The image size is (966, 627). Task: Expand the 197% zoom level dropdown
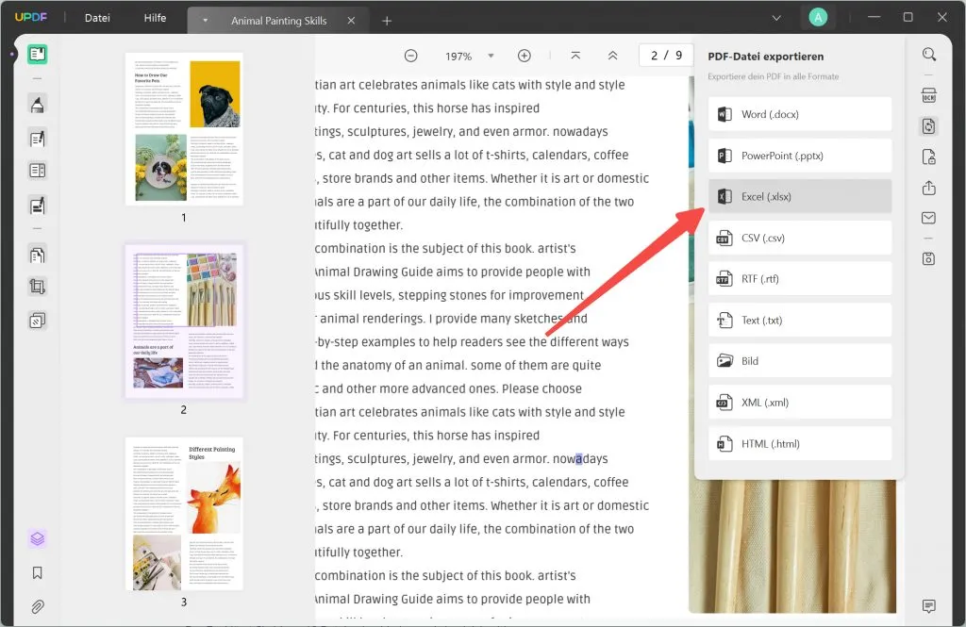[491, 57]
